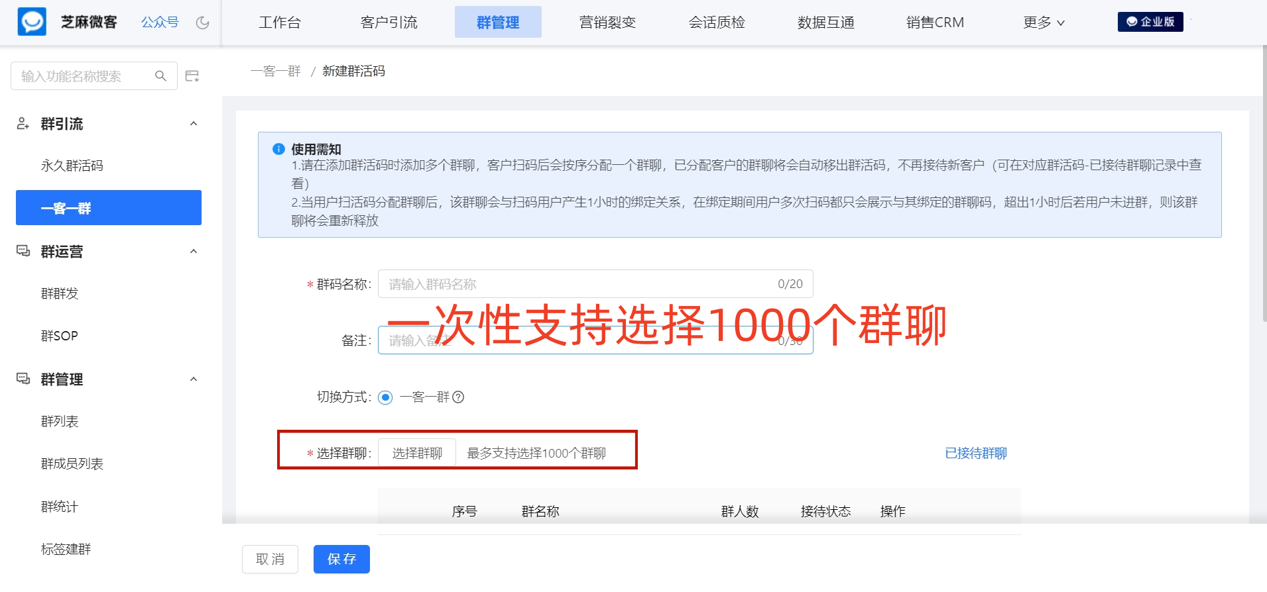
Task: Open the 数据互通 tab
Action: point(826,23)
